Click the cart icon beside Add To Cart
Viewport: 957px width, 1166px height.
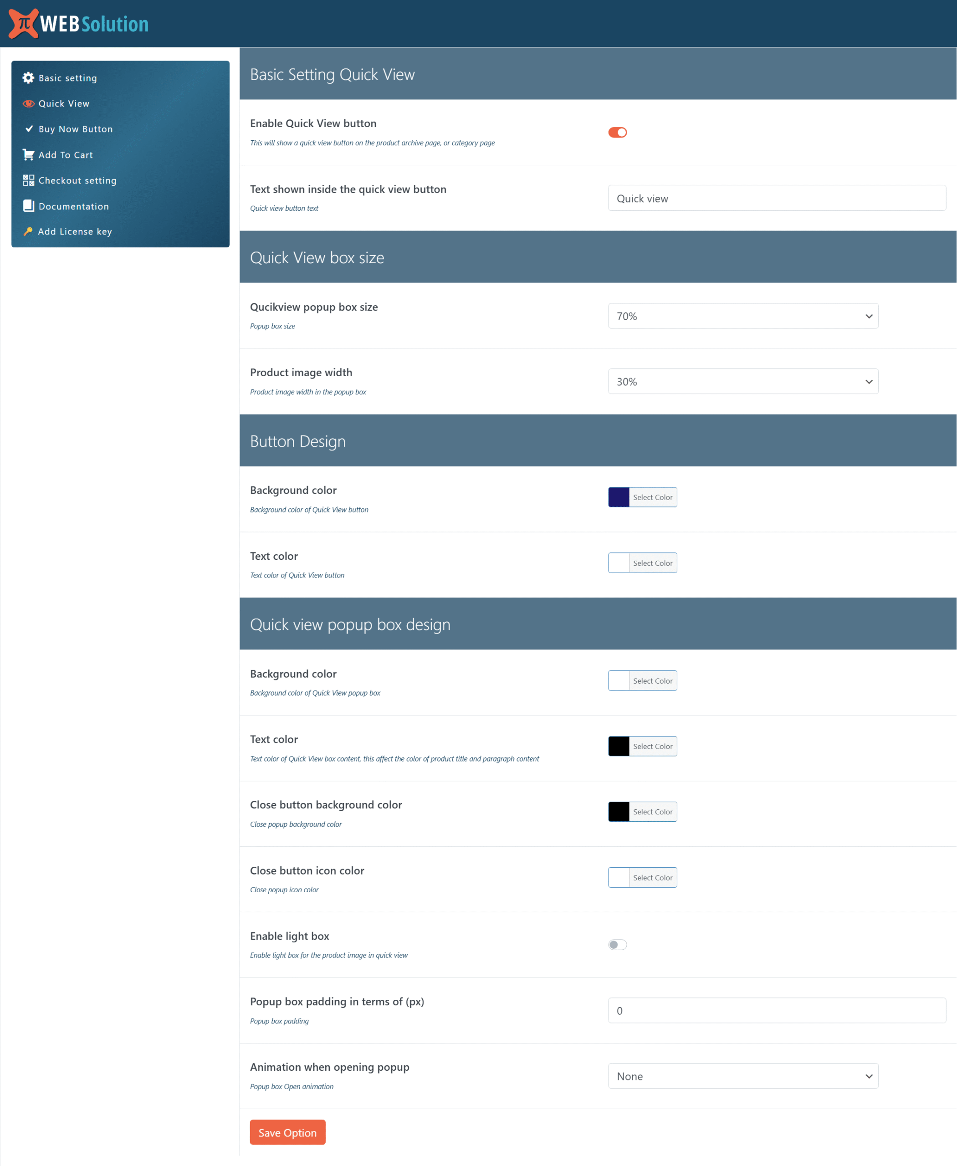(28, 155)
